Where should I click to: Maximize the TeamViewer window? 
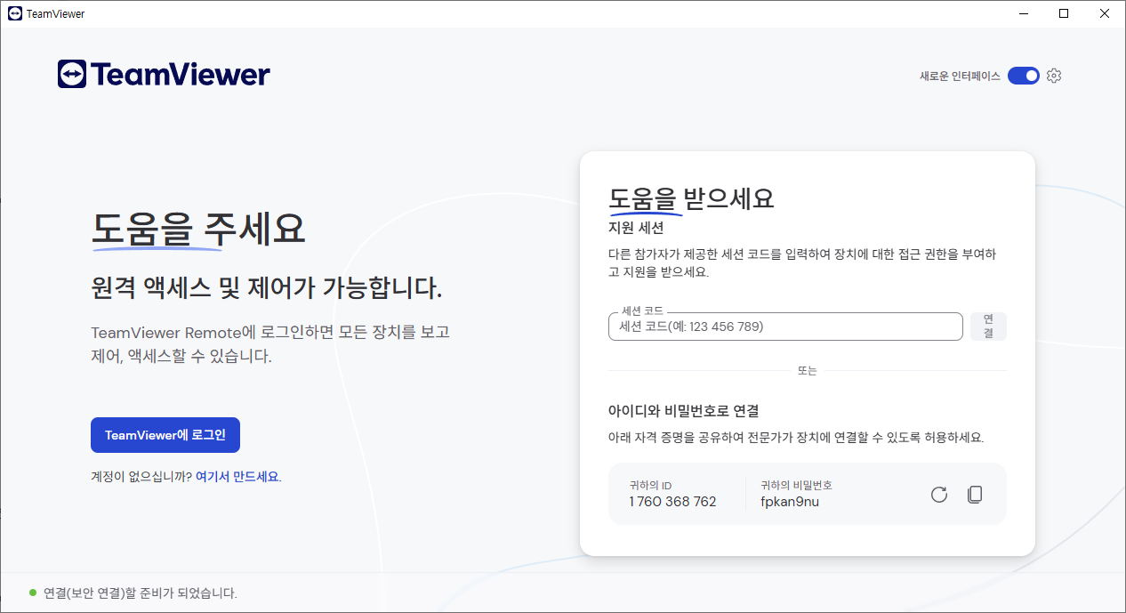pyautogui.click(x=1064, y=13)
